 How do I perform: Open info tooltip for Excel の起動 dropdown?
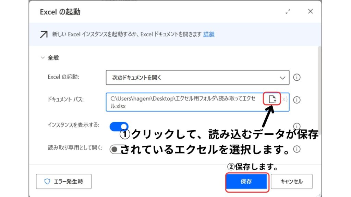point(297,78)
